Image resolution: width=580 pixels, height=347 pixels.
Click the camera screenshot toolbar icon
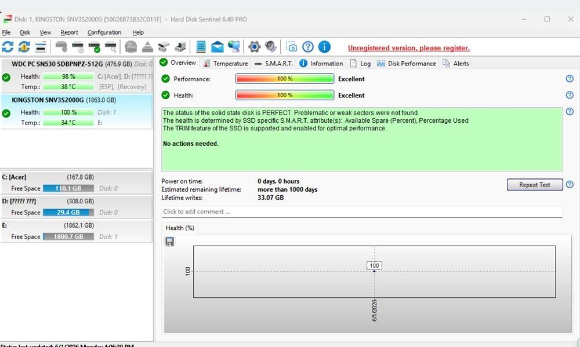tap(292, 47)
